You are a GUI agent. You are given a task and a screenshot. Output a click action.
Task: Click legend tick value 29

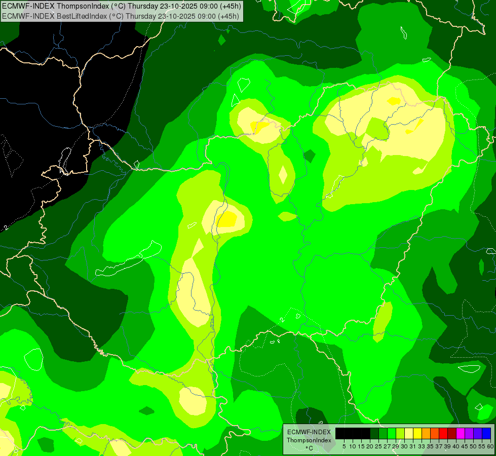click(396, 446)
